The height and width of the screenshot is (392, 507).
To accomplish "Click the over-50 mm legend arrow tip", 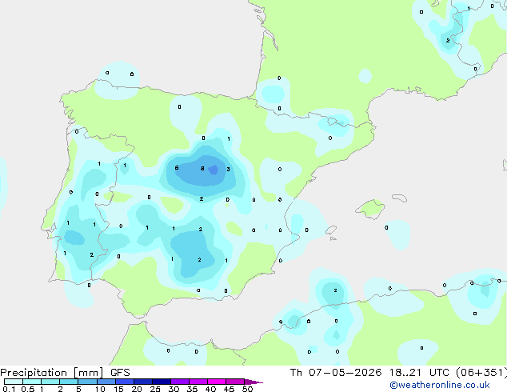I will (253, 382).
